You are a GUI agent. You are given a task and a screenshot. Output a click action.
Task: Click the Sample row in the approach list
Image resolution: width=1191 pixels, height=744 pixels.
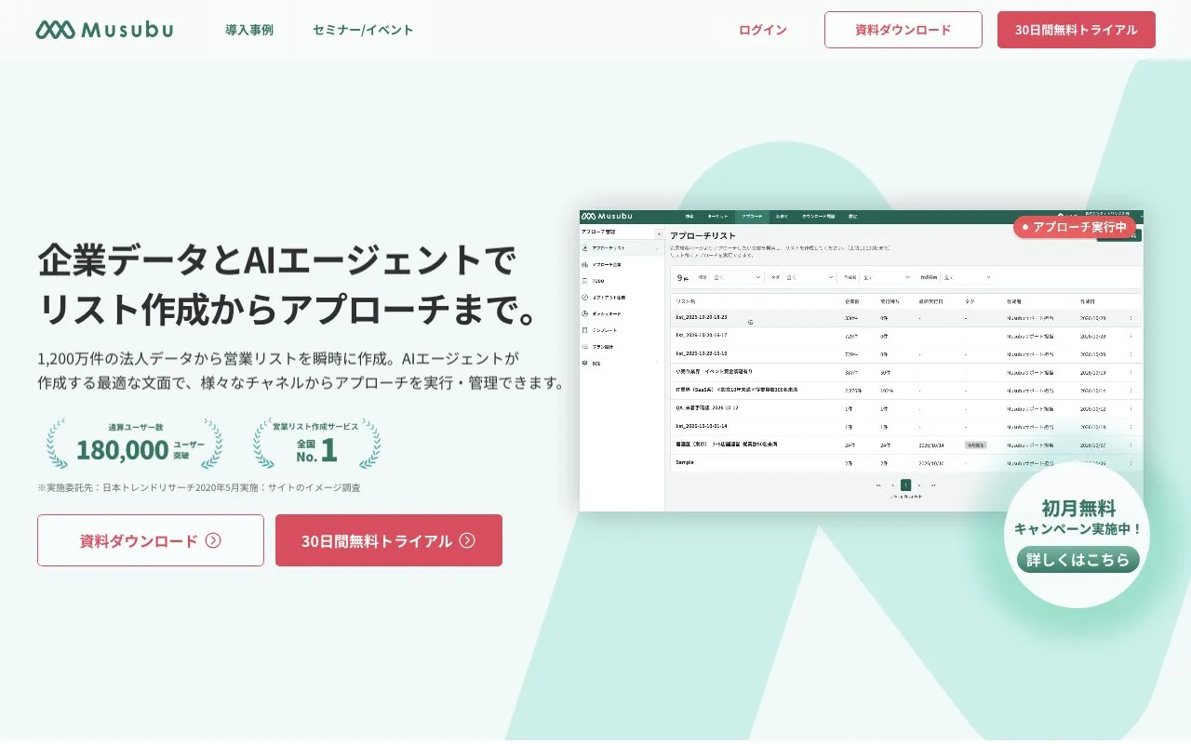point(905,462)
